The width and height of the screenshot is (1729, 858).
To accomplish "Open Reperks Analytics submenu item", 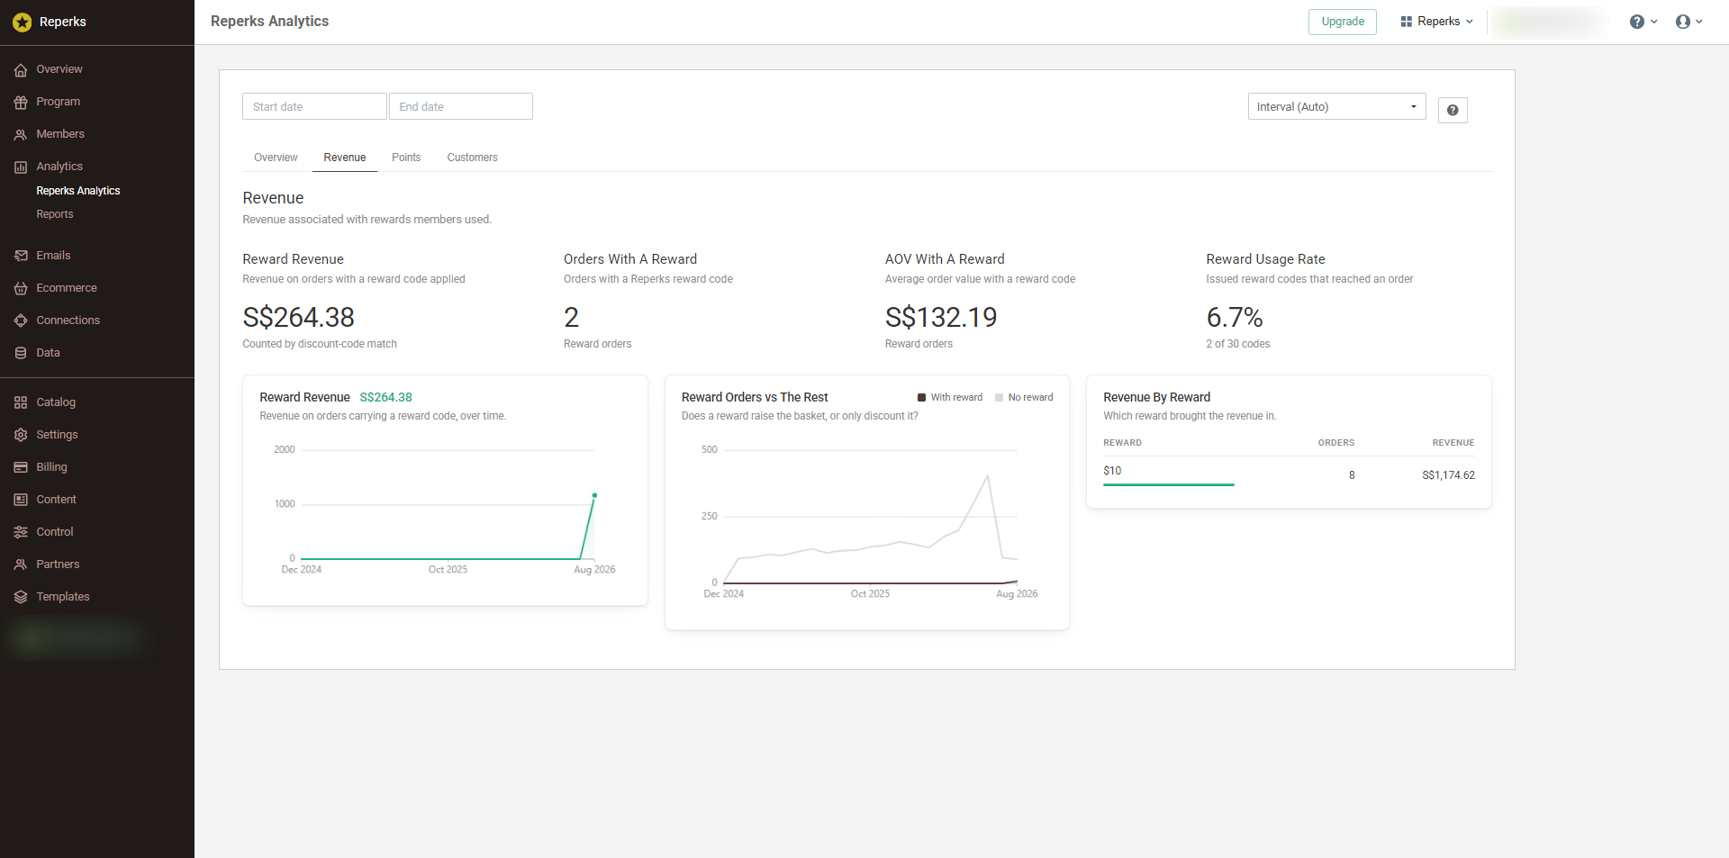I will click(78, 191).
